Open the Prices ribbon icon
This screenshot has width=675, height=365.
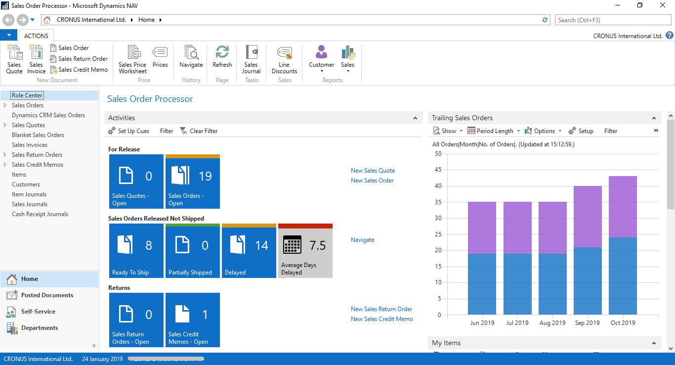pyautogui.click(x=160, y=57)
